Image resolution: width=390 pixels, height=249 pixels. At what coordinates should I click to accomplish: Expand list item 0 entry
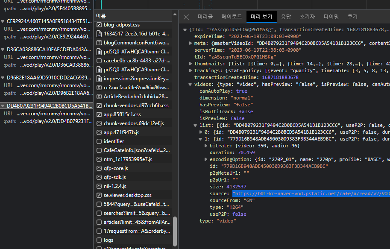(x=201, y=132)
